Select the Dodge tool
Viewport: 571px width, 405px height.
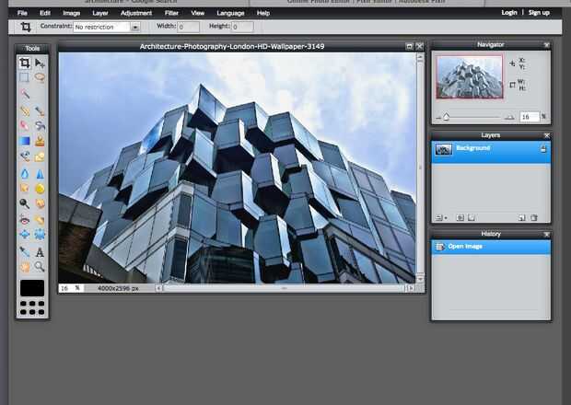[25, 203]
